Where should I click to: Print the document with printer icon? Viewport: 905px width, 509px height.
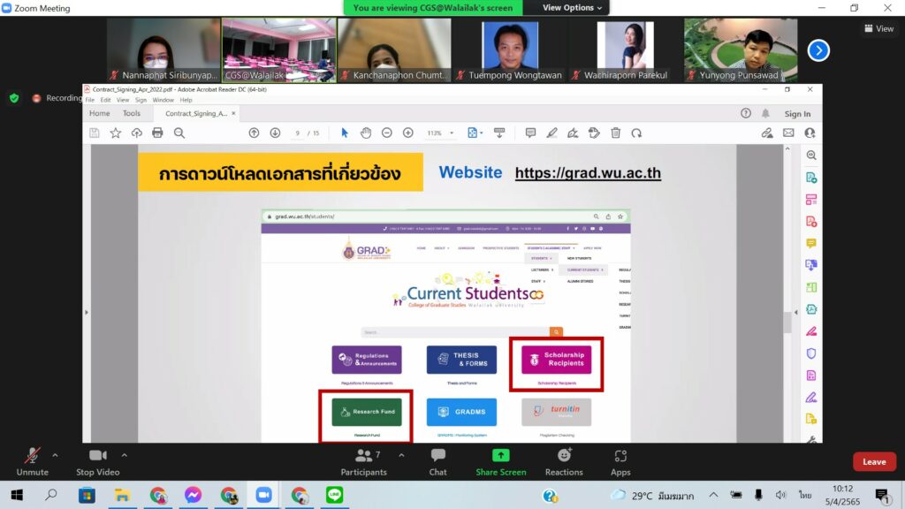tap(157, 133)
